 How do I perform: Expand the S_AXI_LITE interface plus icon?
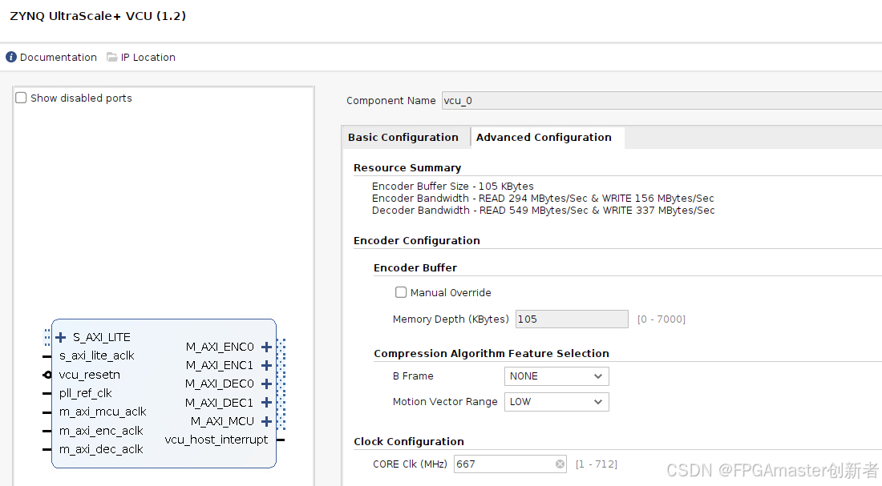point(61,337)
